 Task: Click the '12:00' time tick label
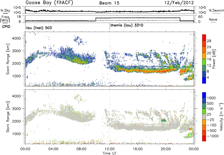109,149
